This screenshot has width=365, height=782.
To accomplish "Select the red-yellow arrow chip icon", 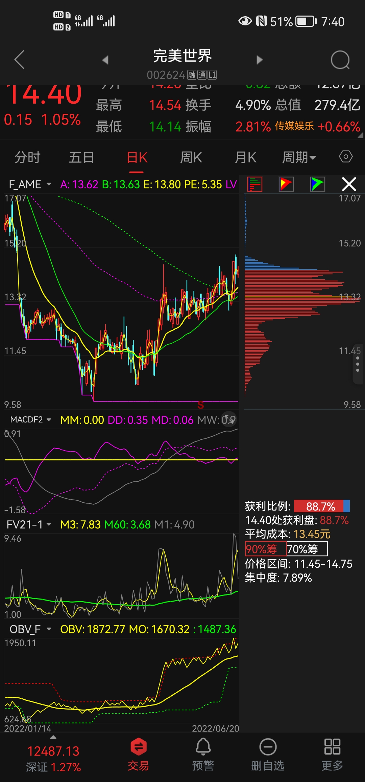I will (x=286, y=184).
